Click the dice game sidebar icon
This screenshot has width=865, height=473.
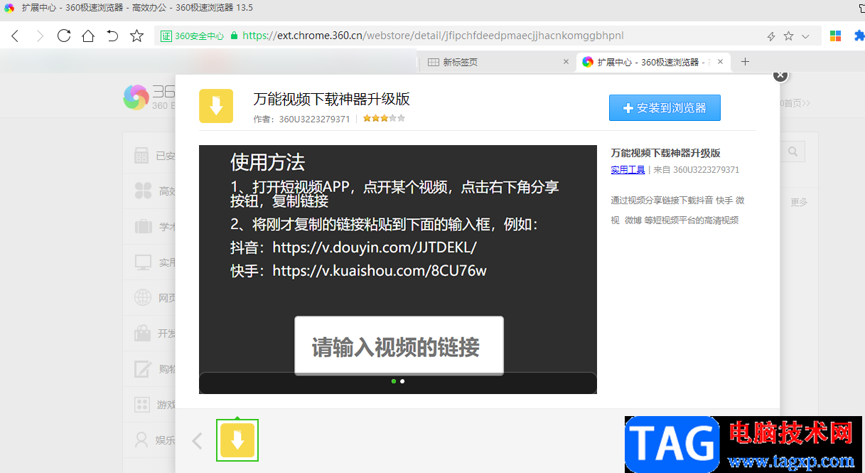pyautogui.click(x=143, y=404)
